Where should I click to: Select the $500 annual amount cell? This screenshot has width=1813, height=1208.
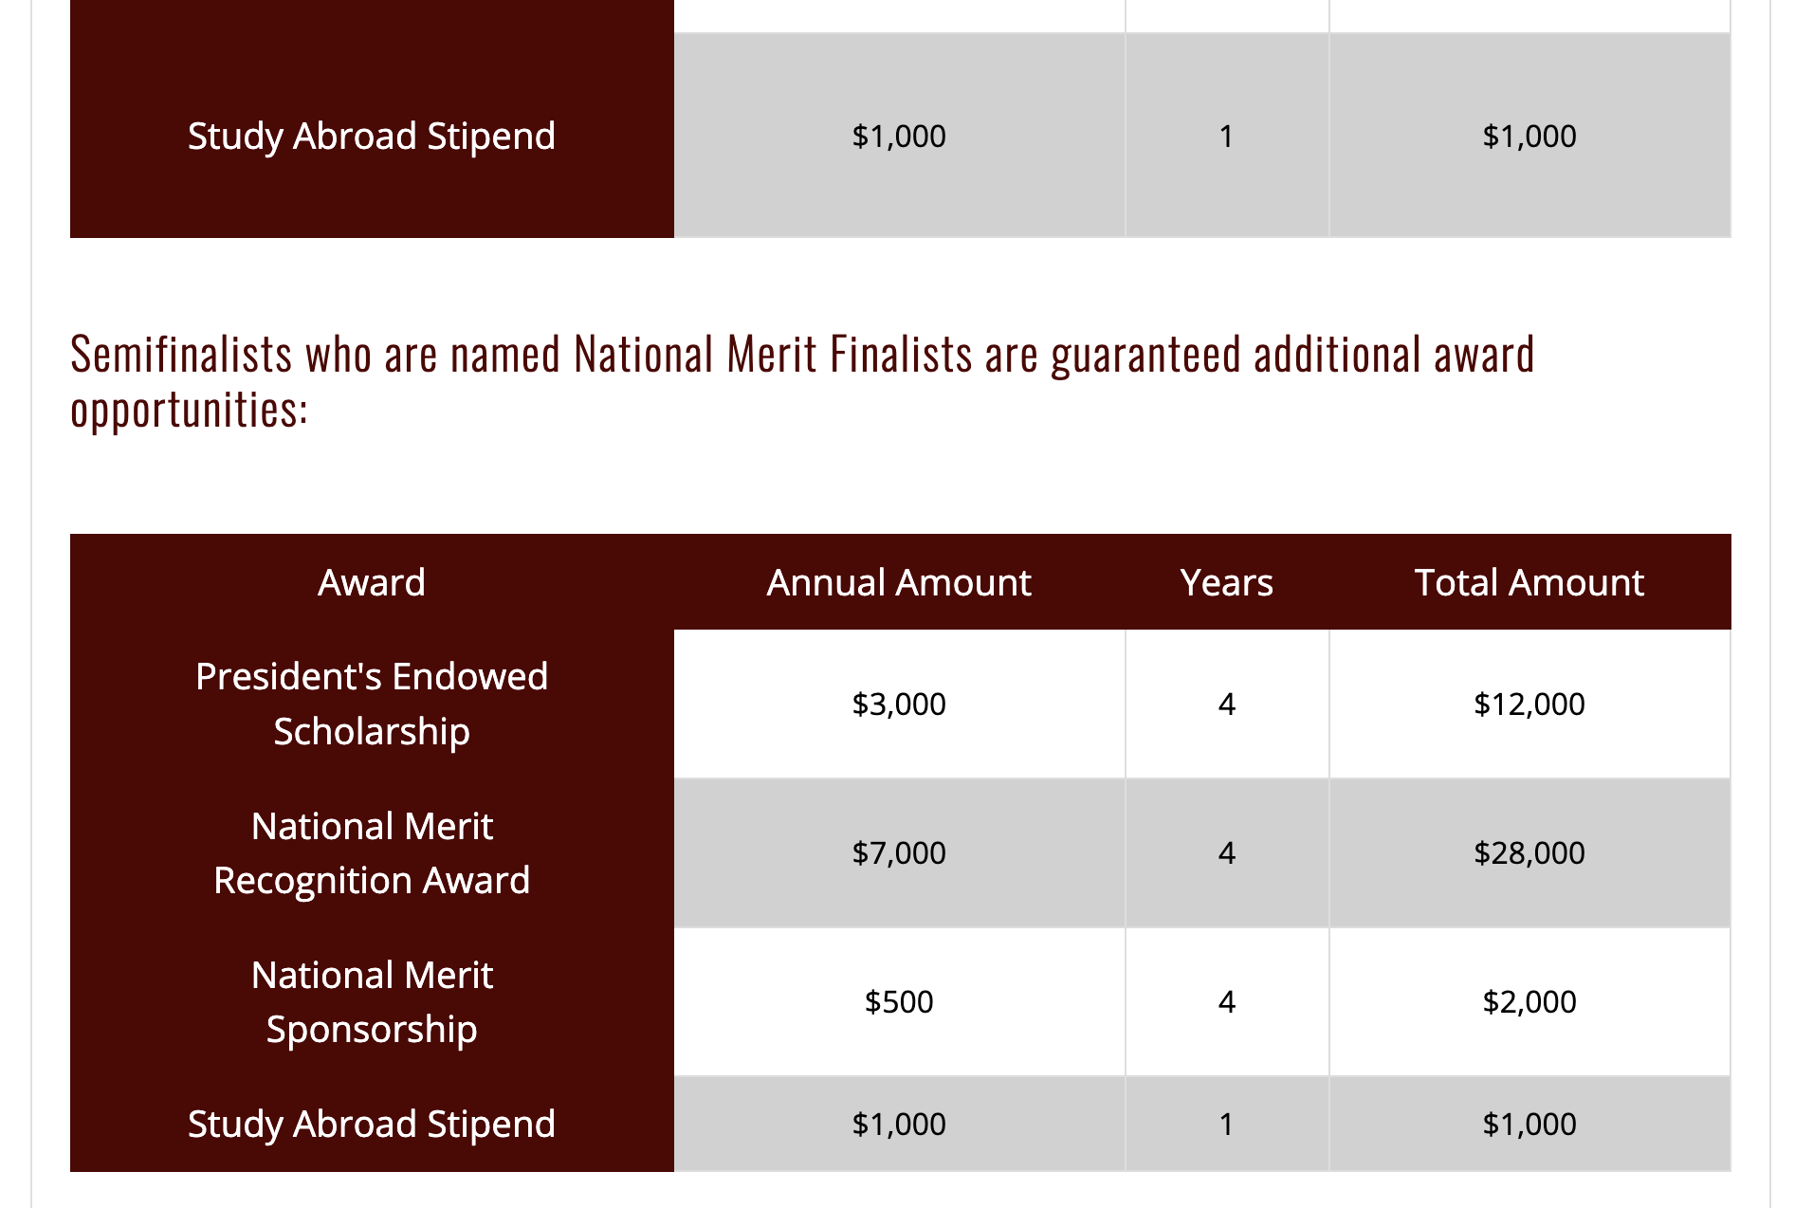click(x=898, y=1001)
